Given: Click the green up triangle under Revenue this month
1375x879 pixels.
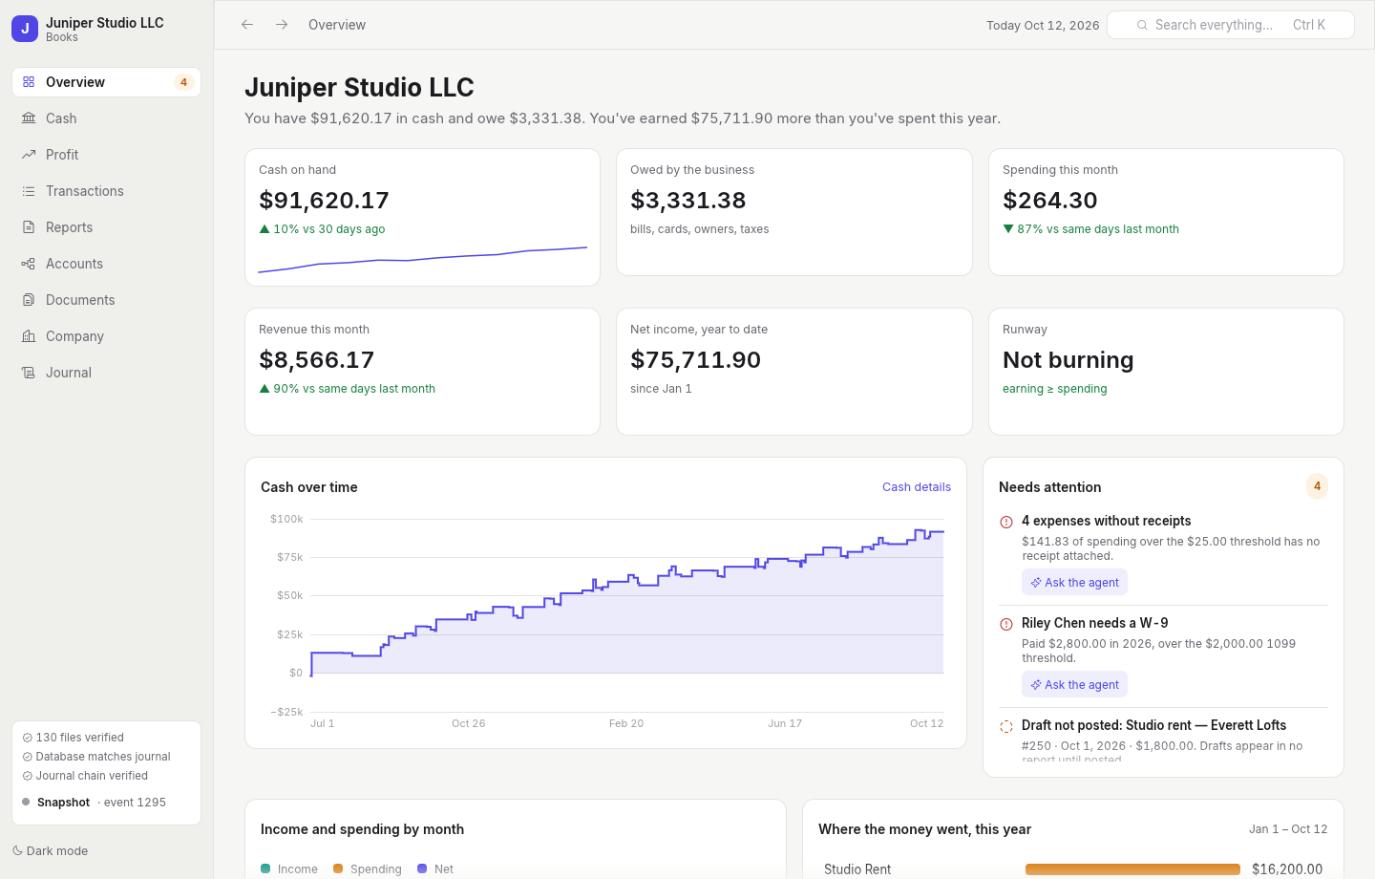Looking at the screenshot, I should 264,389.
